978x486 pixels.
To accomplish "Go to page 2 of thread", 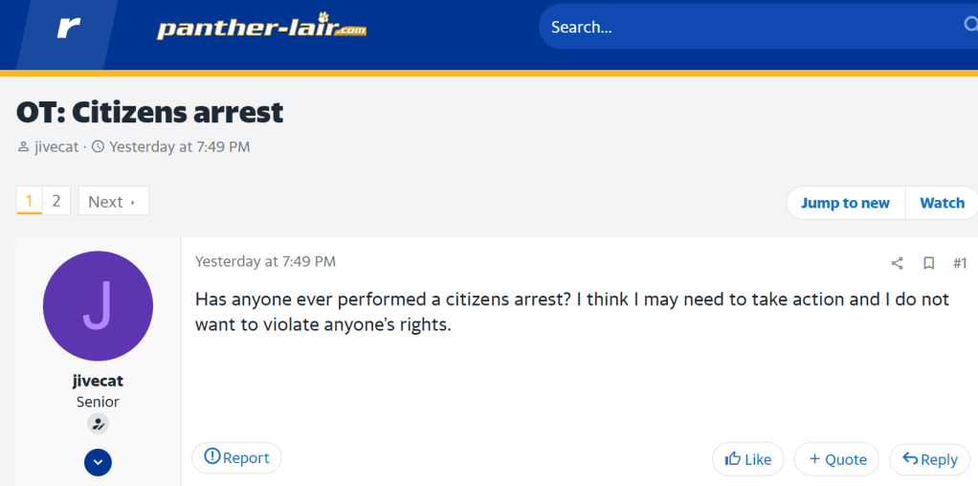I will [x=56, y=201].
